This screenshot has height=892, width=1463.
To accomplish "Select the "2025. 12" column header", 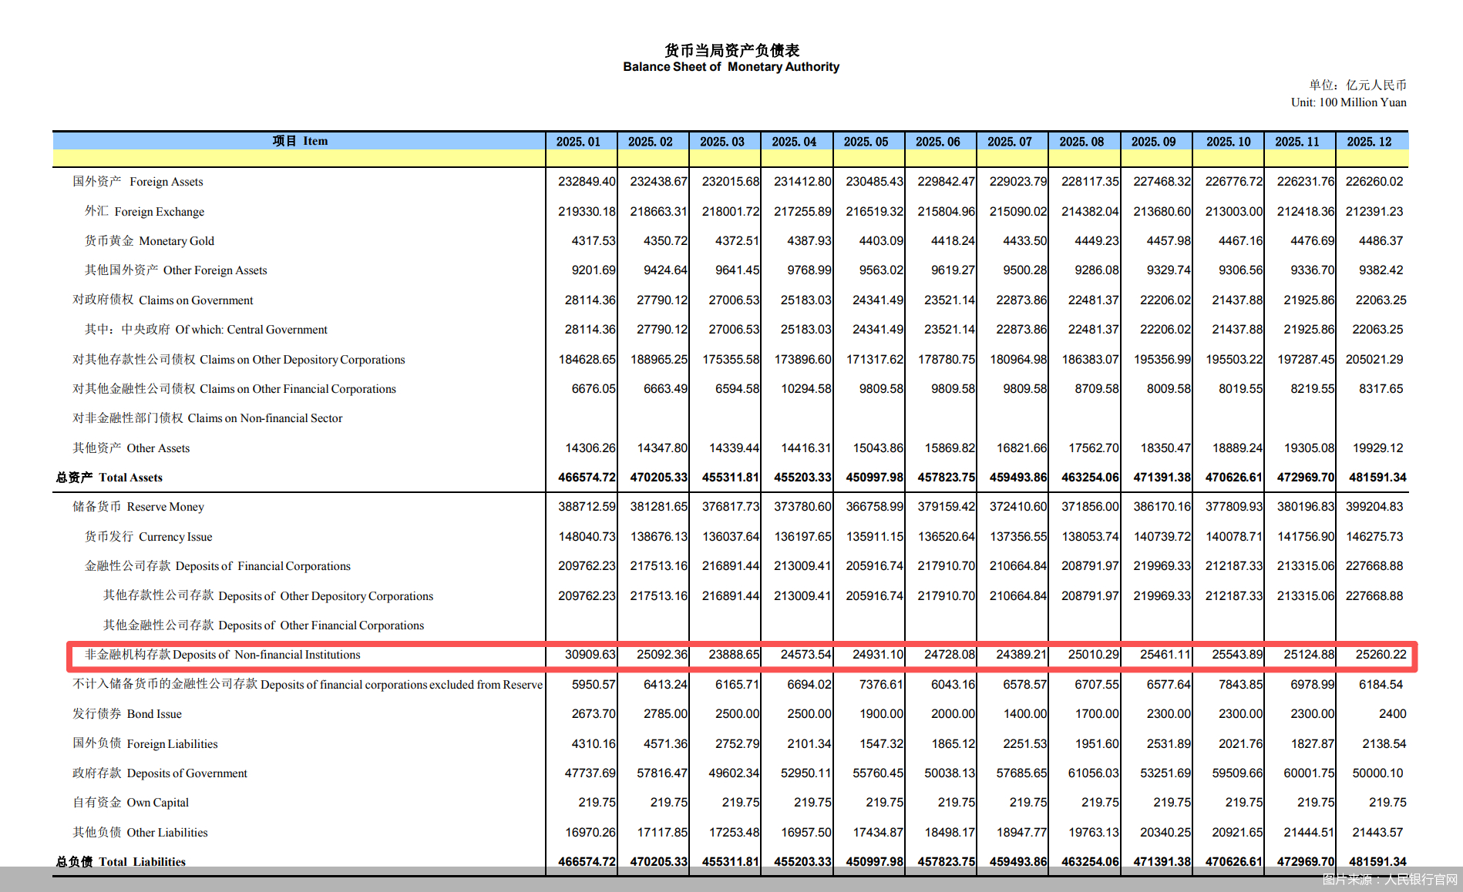I will [1369, 142].
